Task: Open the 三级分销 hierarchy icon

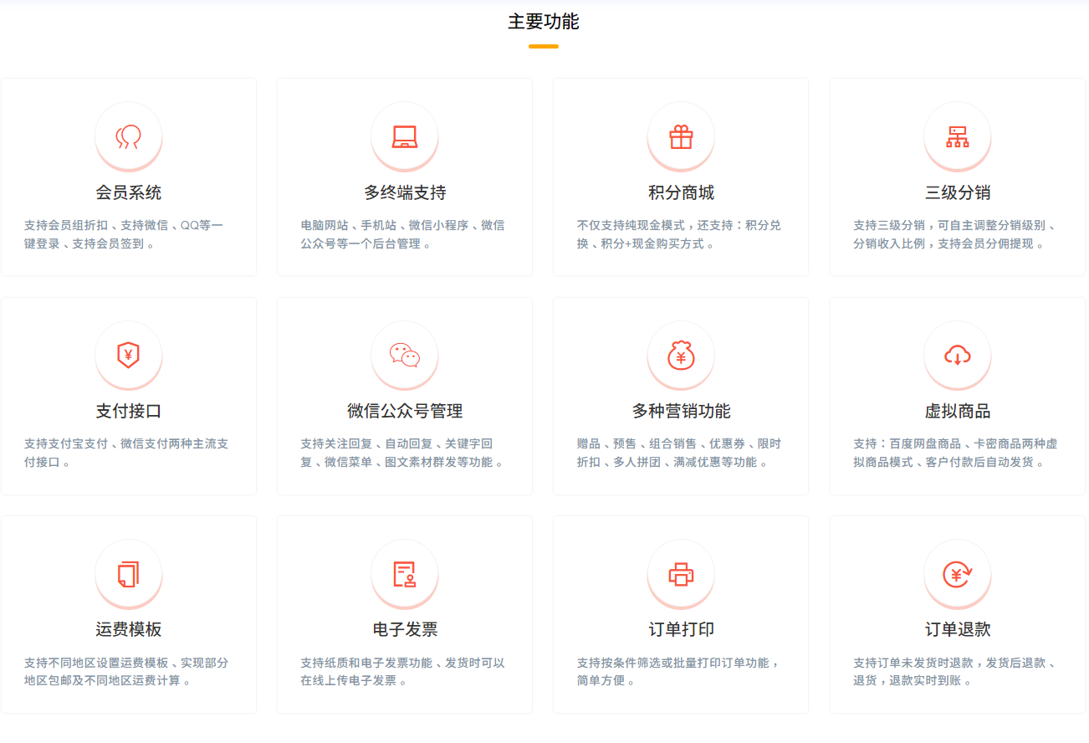Action: (x=957, y=136)
